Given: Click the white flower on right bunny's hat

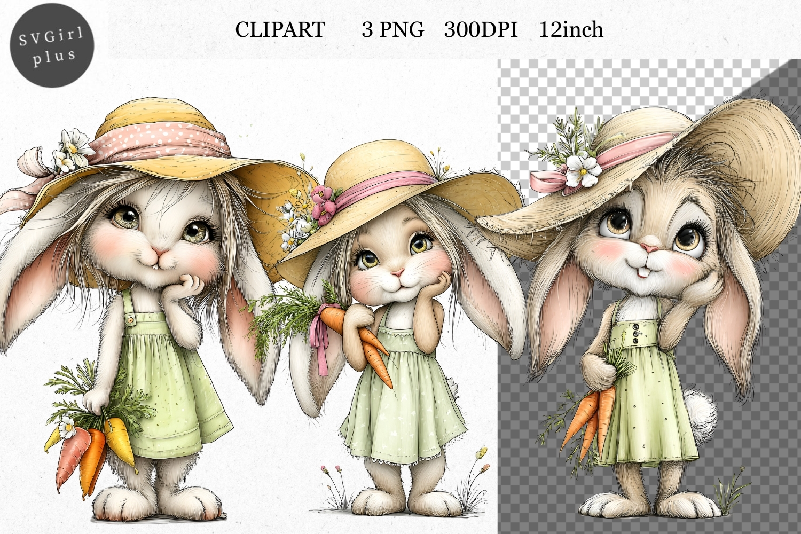Looking at the screenshot, I should 582,168.
